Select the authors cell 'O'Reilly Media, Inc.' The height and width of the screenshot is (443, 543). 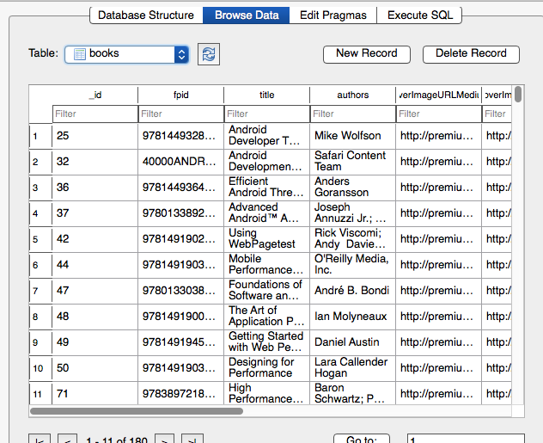click(352, 265)
